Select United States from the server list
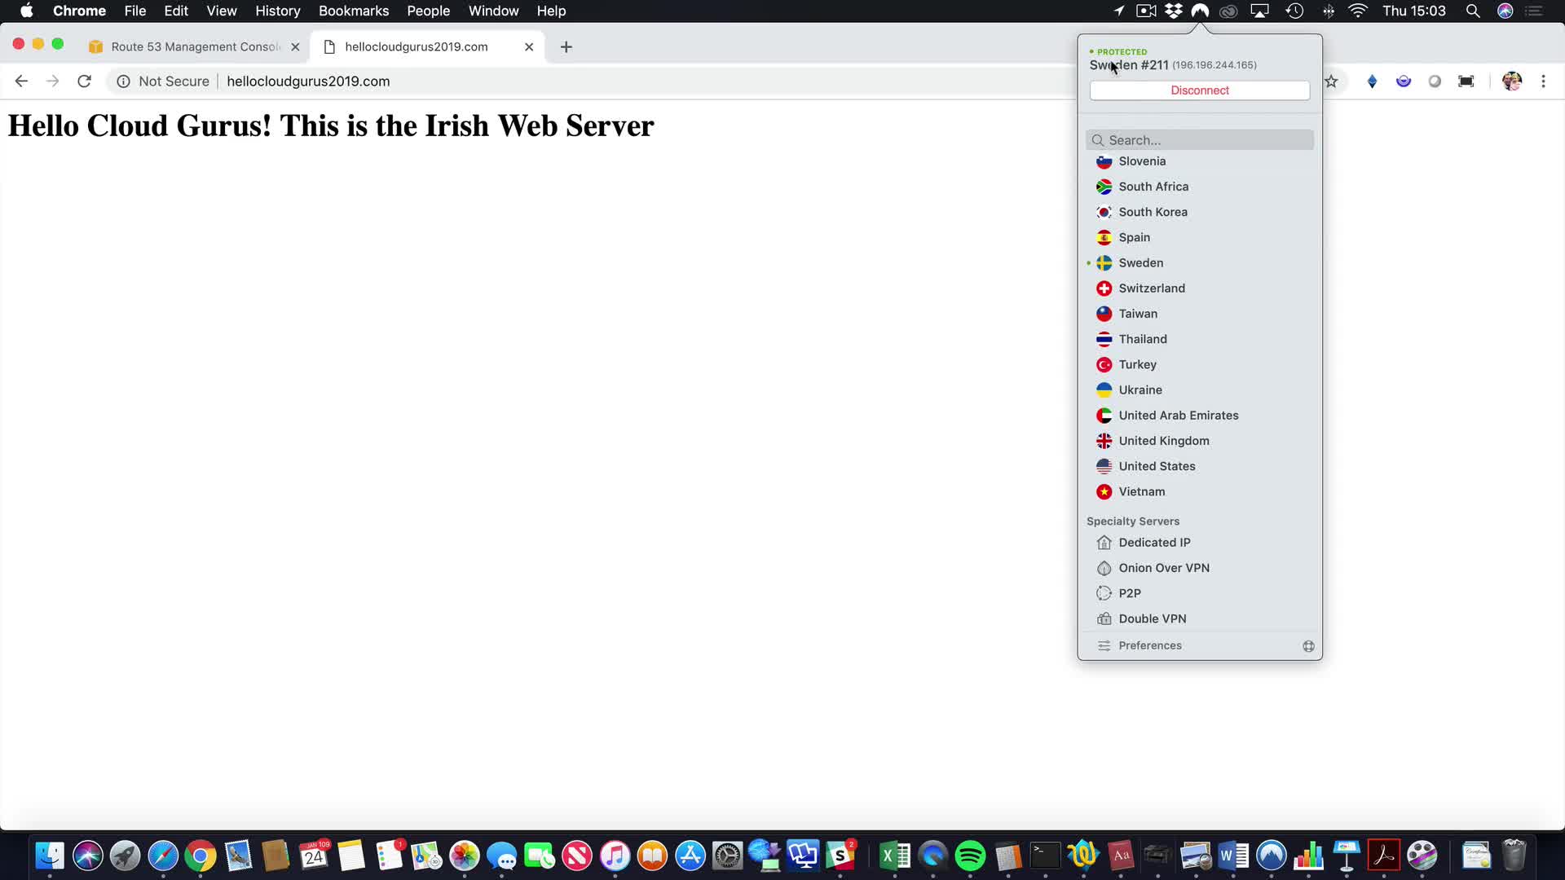Image resolution: width=1565 pixels, height=880 pixels. [1156, 466]
